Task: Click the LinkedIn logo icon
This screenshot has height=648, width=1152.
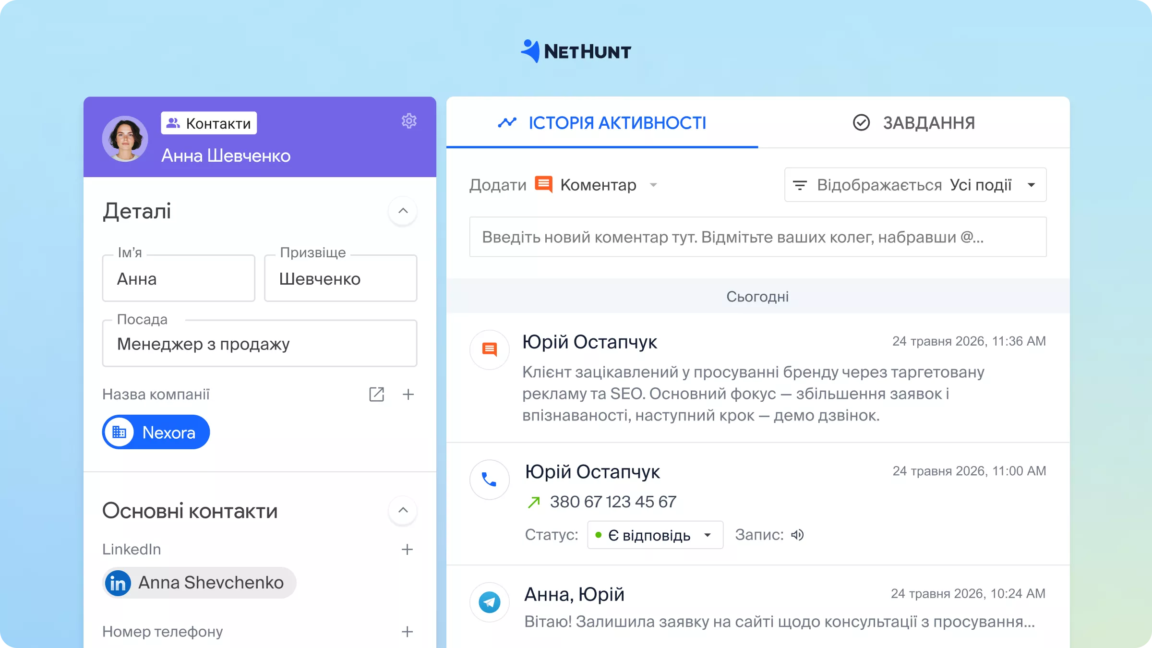Action: [x=118, y=583]
